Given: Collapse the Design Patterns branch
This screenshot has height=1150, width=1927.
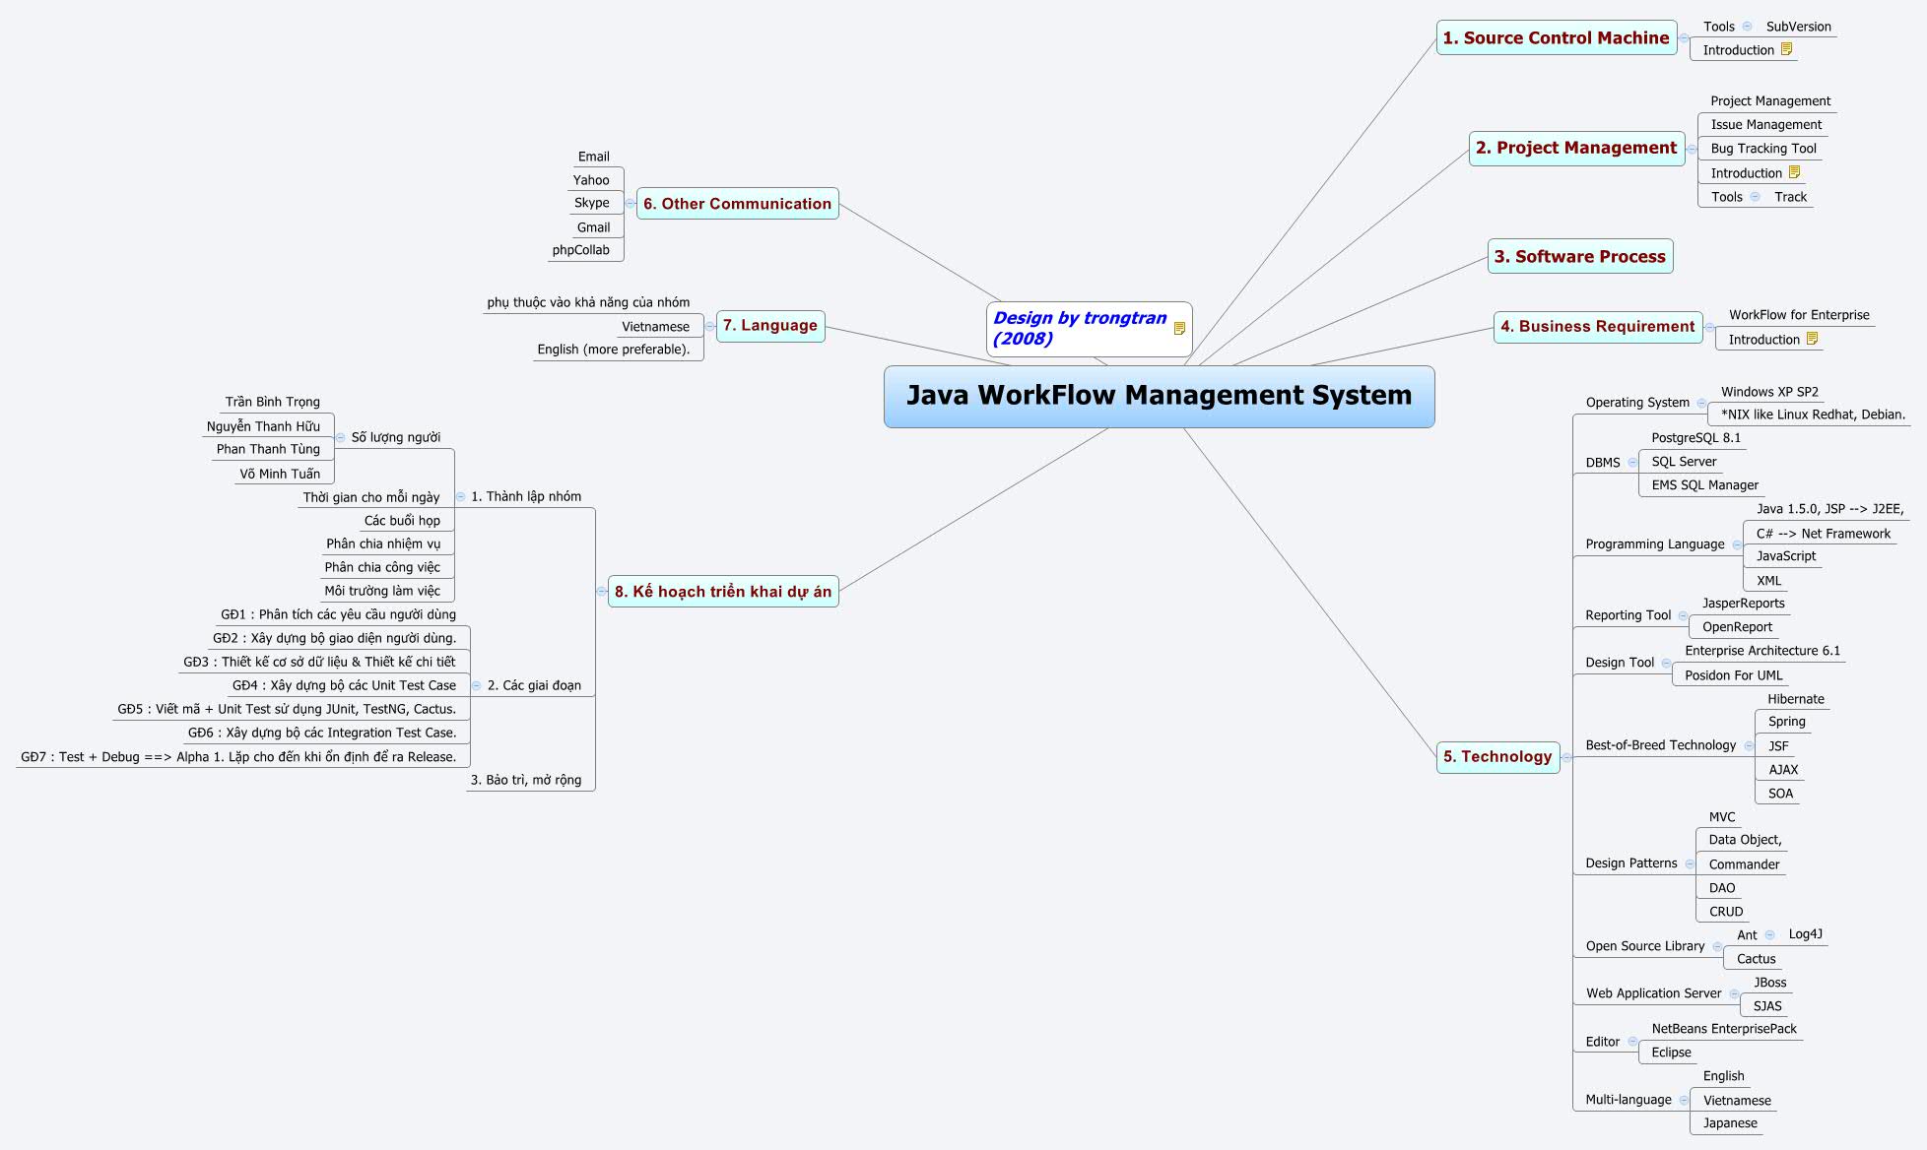Looking at the screenshot, I should click(x=1691, y=862).
